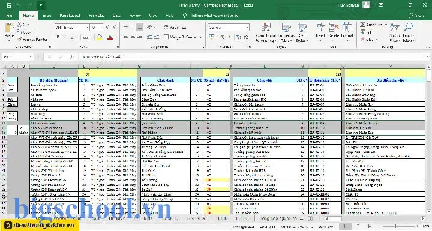Open Font group dialog launcher
This screenshot has height=231, width=432.
pyautogui.click(x=117, y=47)
